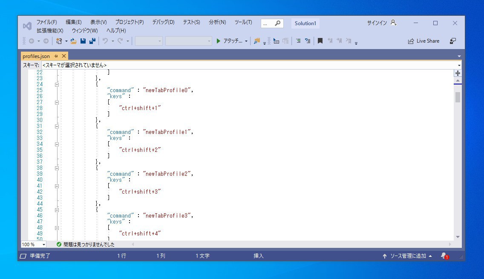Click the Visual Studio logo icon
This screenshot has height=279, width=484.
[27, 26]
